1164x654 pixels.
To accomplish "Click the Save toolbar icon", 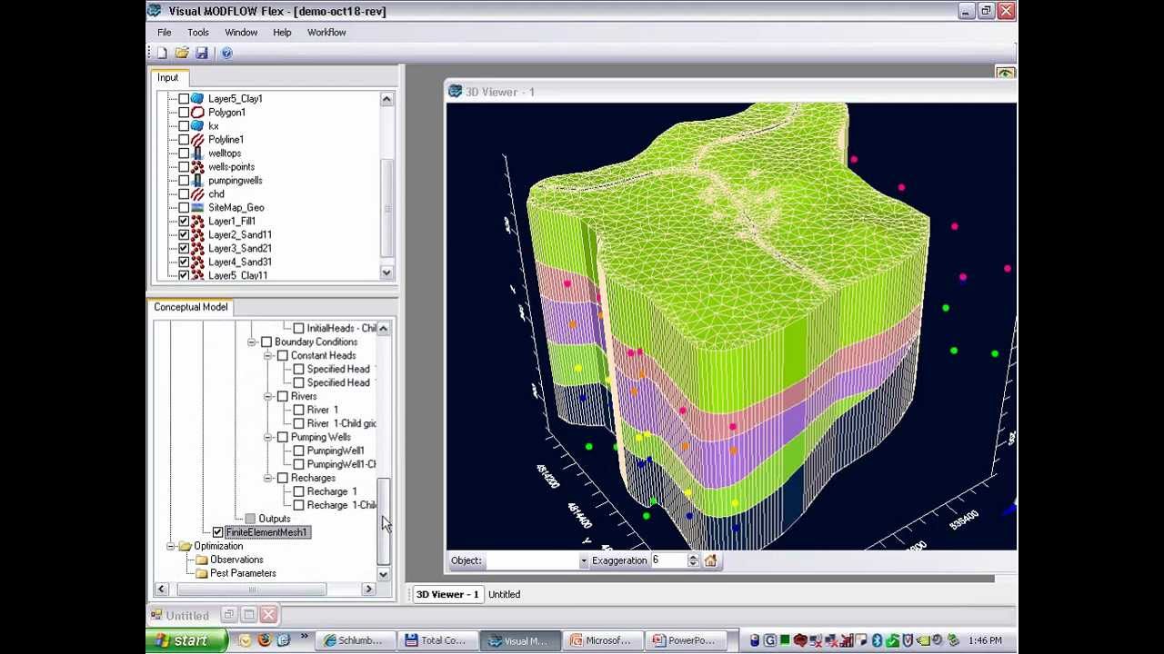I will 202,54.
